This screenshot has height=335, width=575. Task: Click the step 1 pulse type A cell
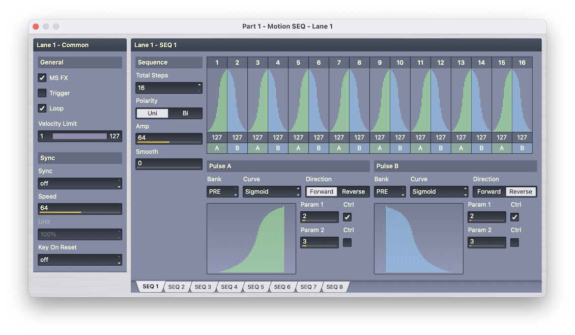(x=217, y=148)
